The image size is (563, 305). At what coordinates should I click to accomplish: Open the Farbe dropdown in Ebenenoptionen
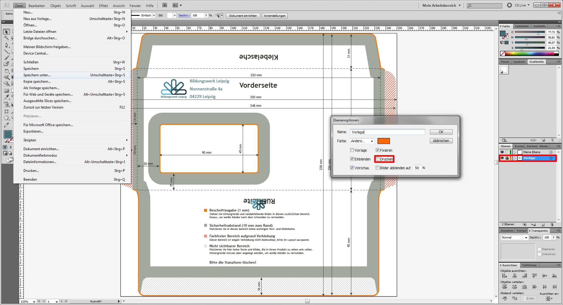pos(362,141)
